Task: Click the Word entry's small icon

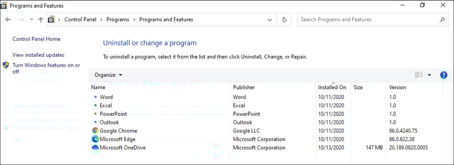Action: click(95, 97)
